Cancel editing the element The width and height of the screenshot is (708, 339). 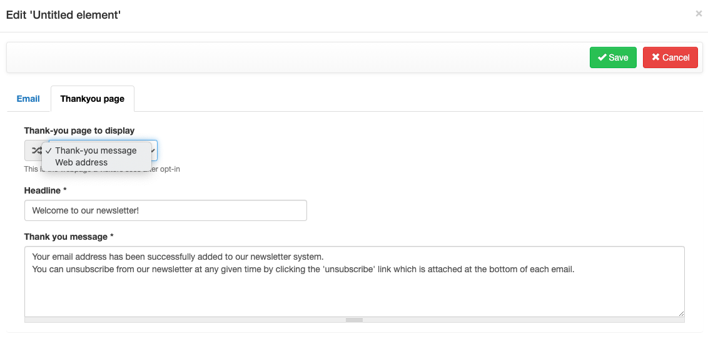click(670, 57)
